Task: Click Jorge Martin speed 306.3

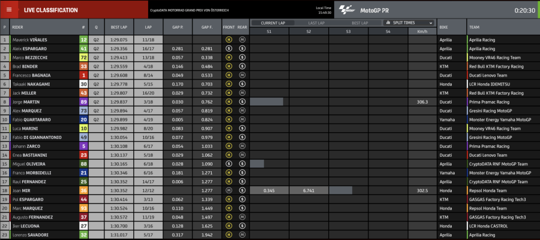Action: 422,102
